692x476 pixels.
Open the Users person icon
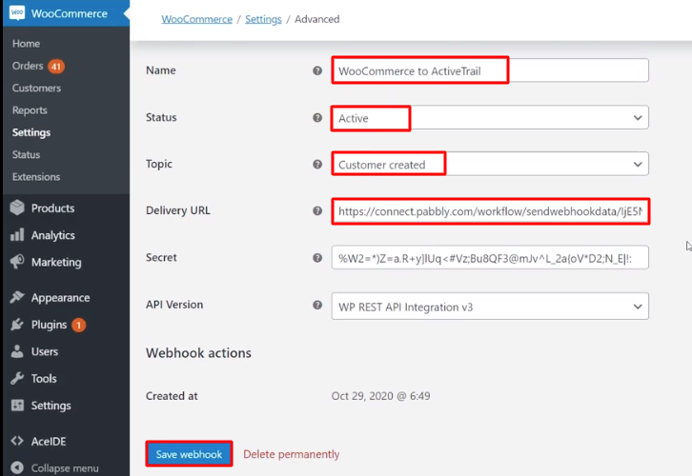click(x=17, y=351)
